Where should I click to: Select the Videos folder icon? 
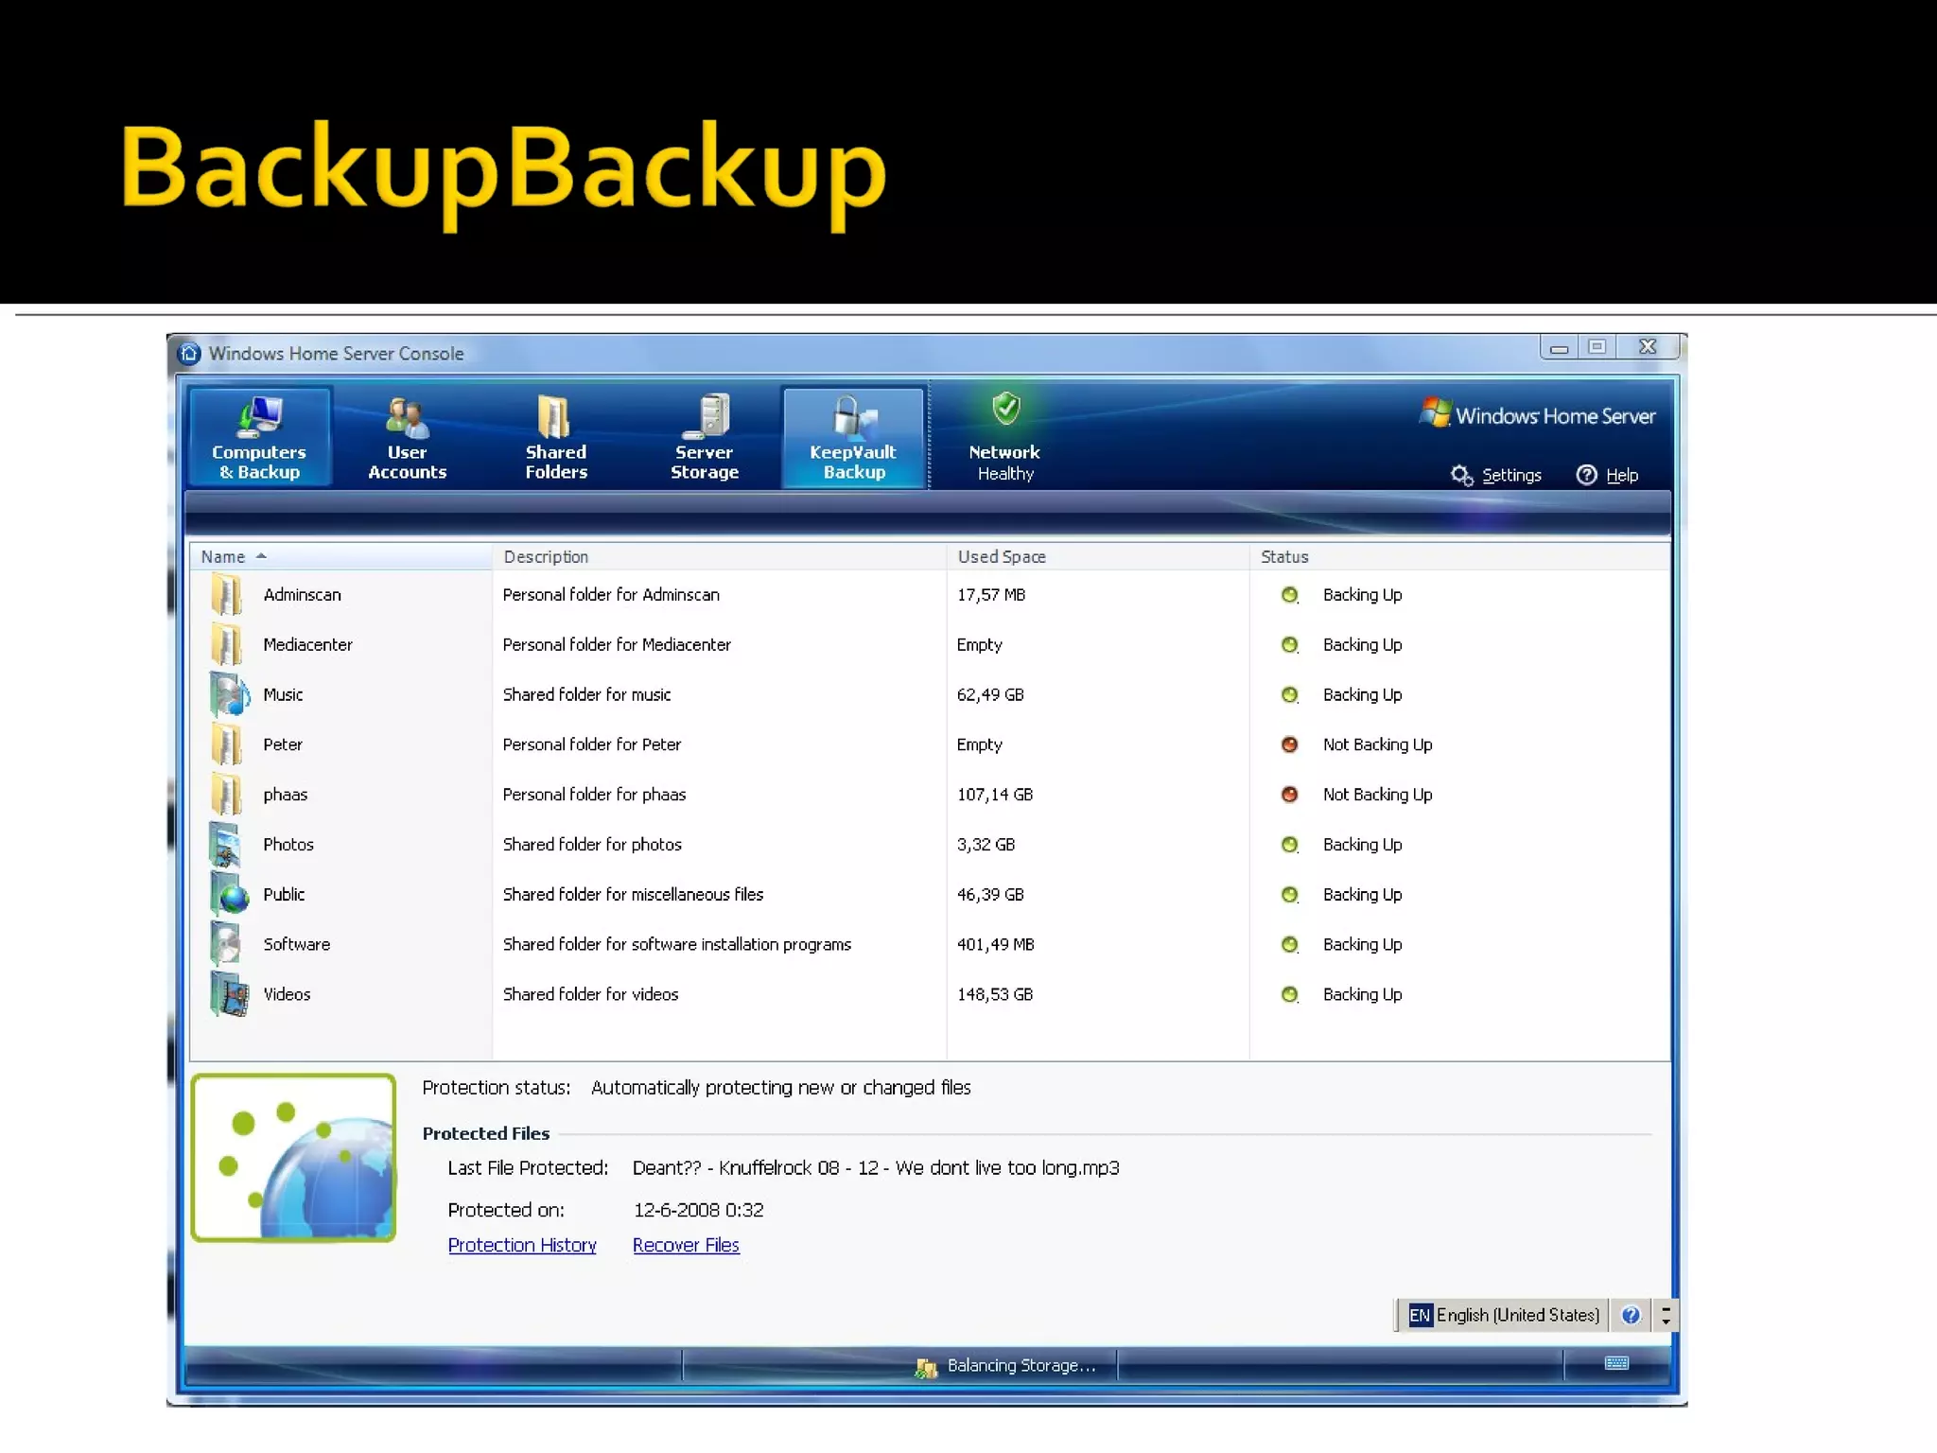(228, 994)
